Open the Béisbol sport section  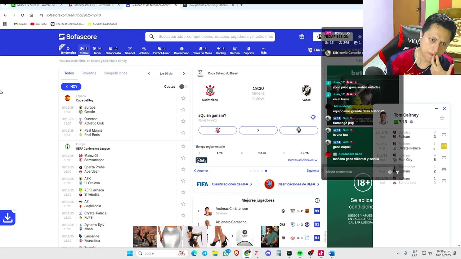point(130,50)
